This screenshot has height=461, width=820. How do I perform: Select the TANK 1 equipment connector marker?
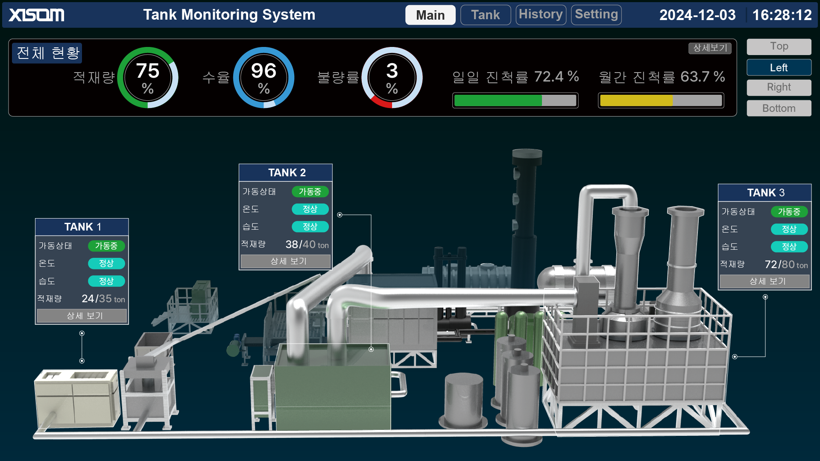pos(82,361)
